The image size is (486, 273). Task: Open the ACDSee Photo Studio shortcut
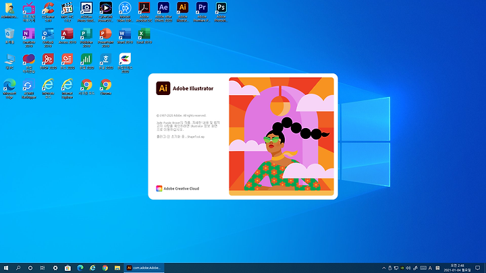pyautogui.click(x=86, y=11)
